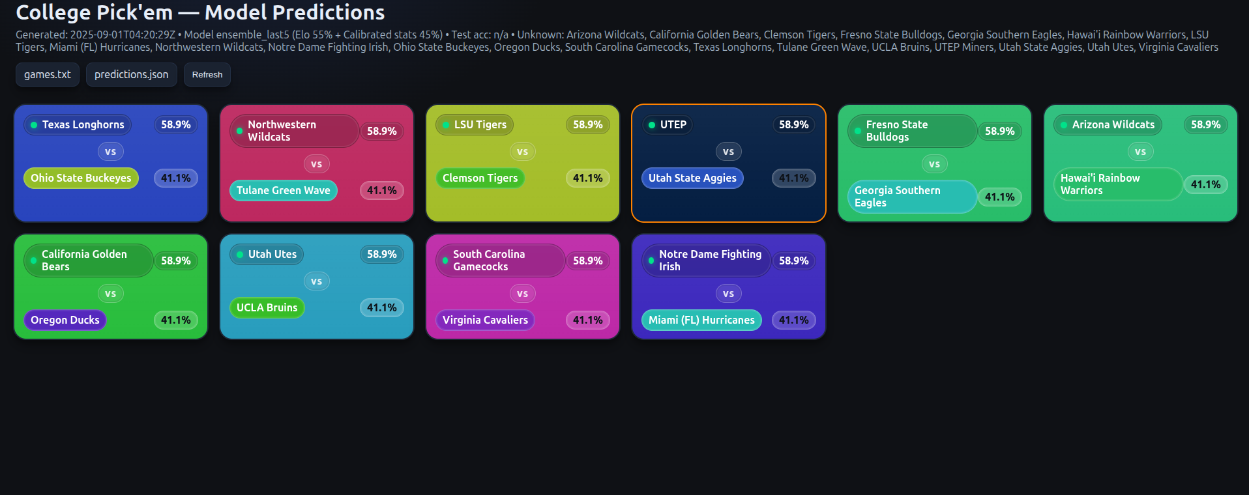The width and height of the screenshot is (1249, 495).
Task: Click the vs label in Utah–UCLA card
Action: tap(317, 281)
